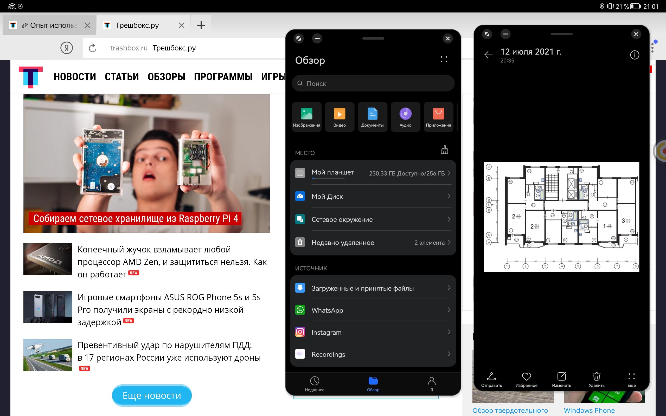The image size is (666, 416).
Task: Open a new browser tab with plus
Action: coord(201,25)
